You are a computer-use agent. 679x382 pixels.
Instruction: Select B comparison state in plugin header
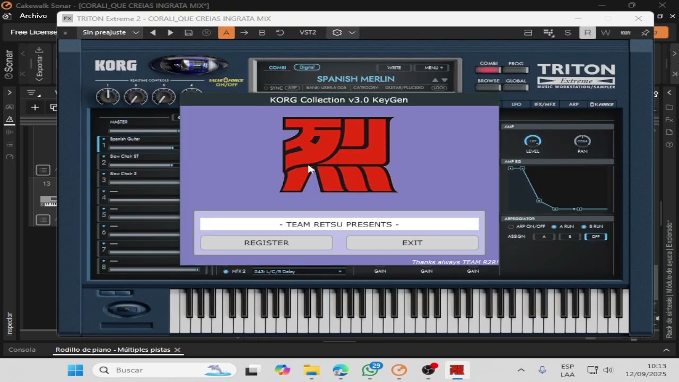262,32
